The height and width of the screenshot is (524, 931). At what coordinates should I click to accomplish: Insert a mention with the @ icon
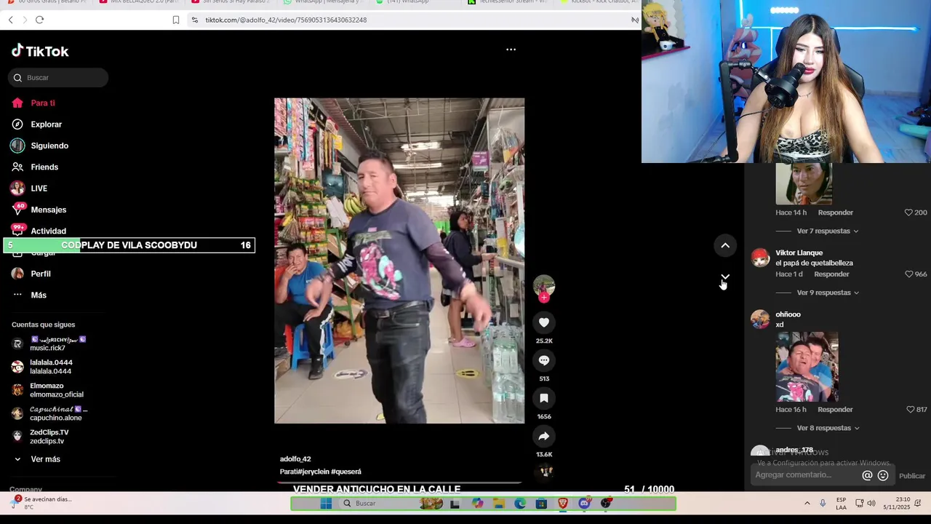point(867,475)
